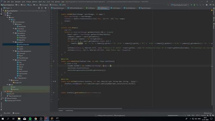The image size is (215, 121).
Task: Click the ReportingSystem breadcrumb in navigation bar
Action: coord(7,5)
